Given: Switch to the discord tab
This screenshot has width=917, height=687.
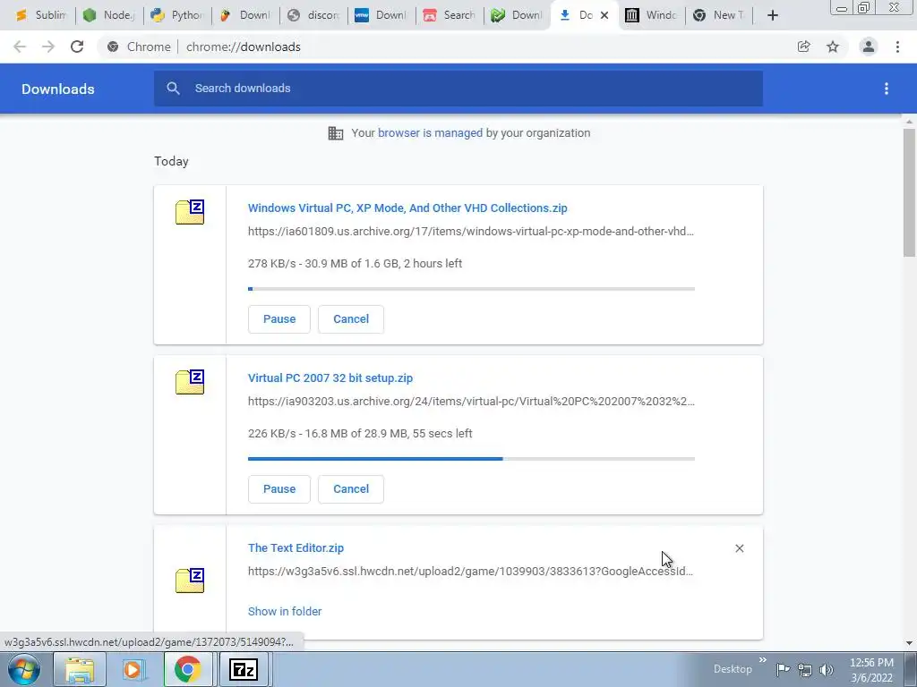Looking at the screenshot, I should pyautogui.click(x=313, y=15).
